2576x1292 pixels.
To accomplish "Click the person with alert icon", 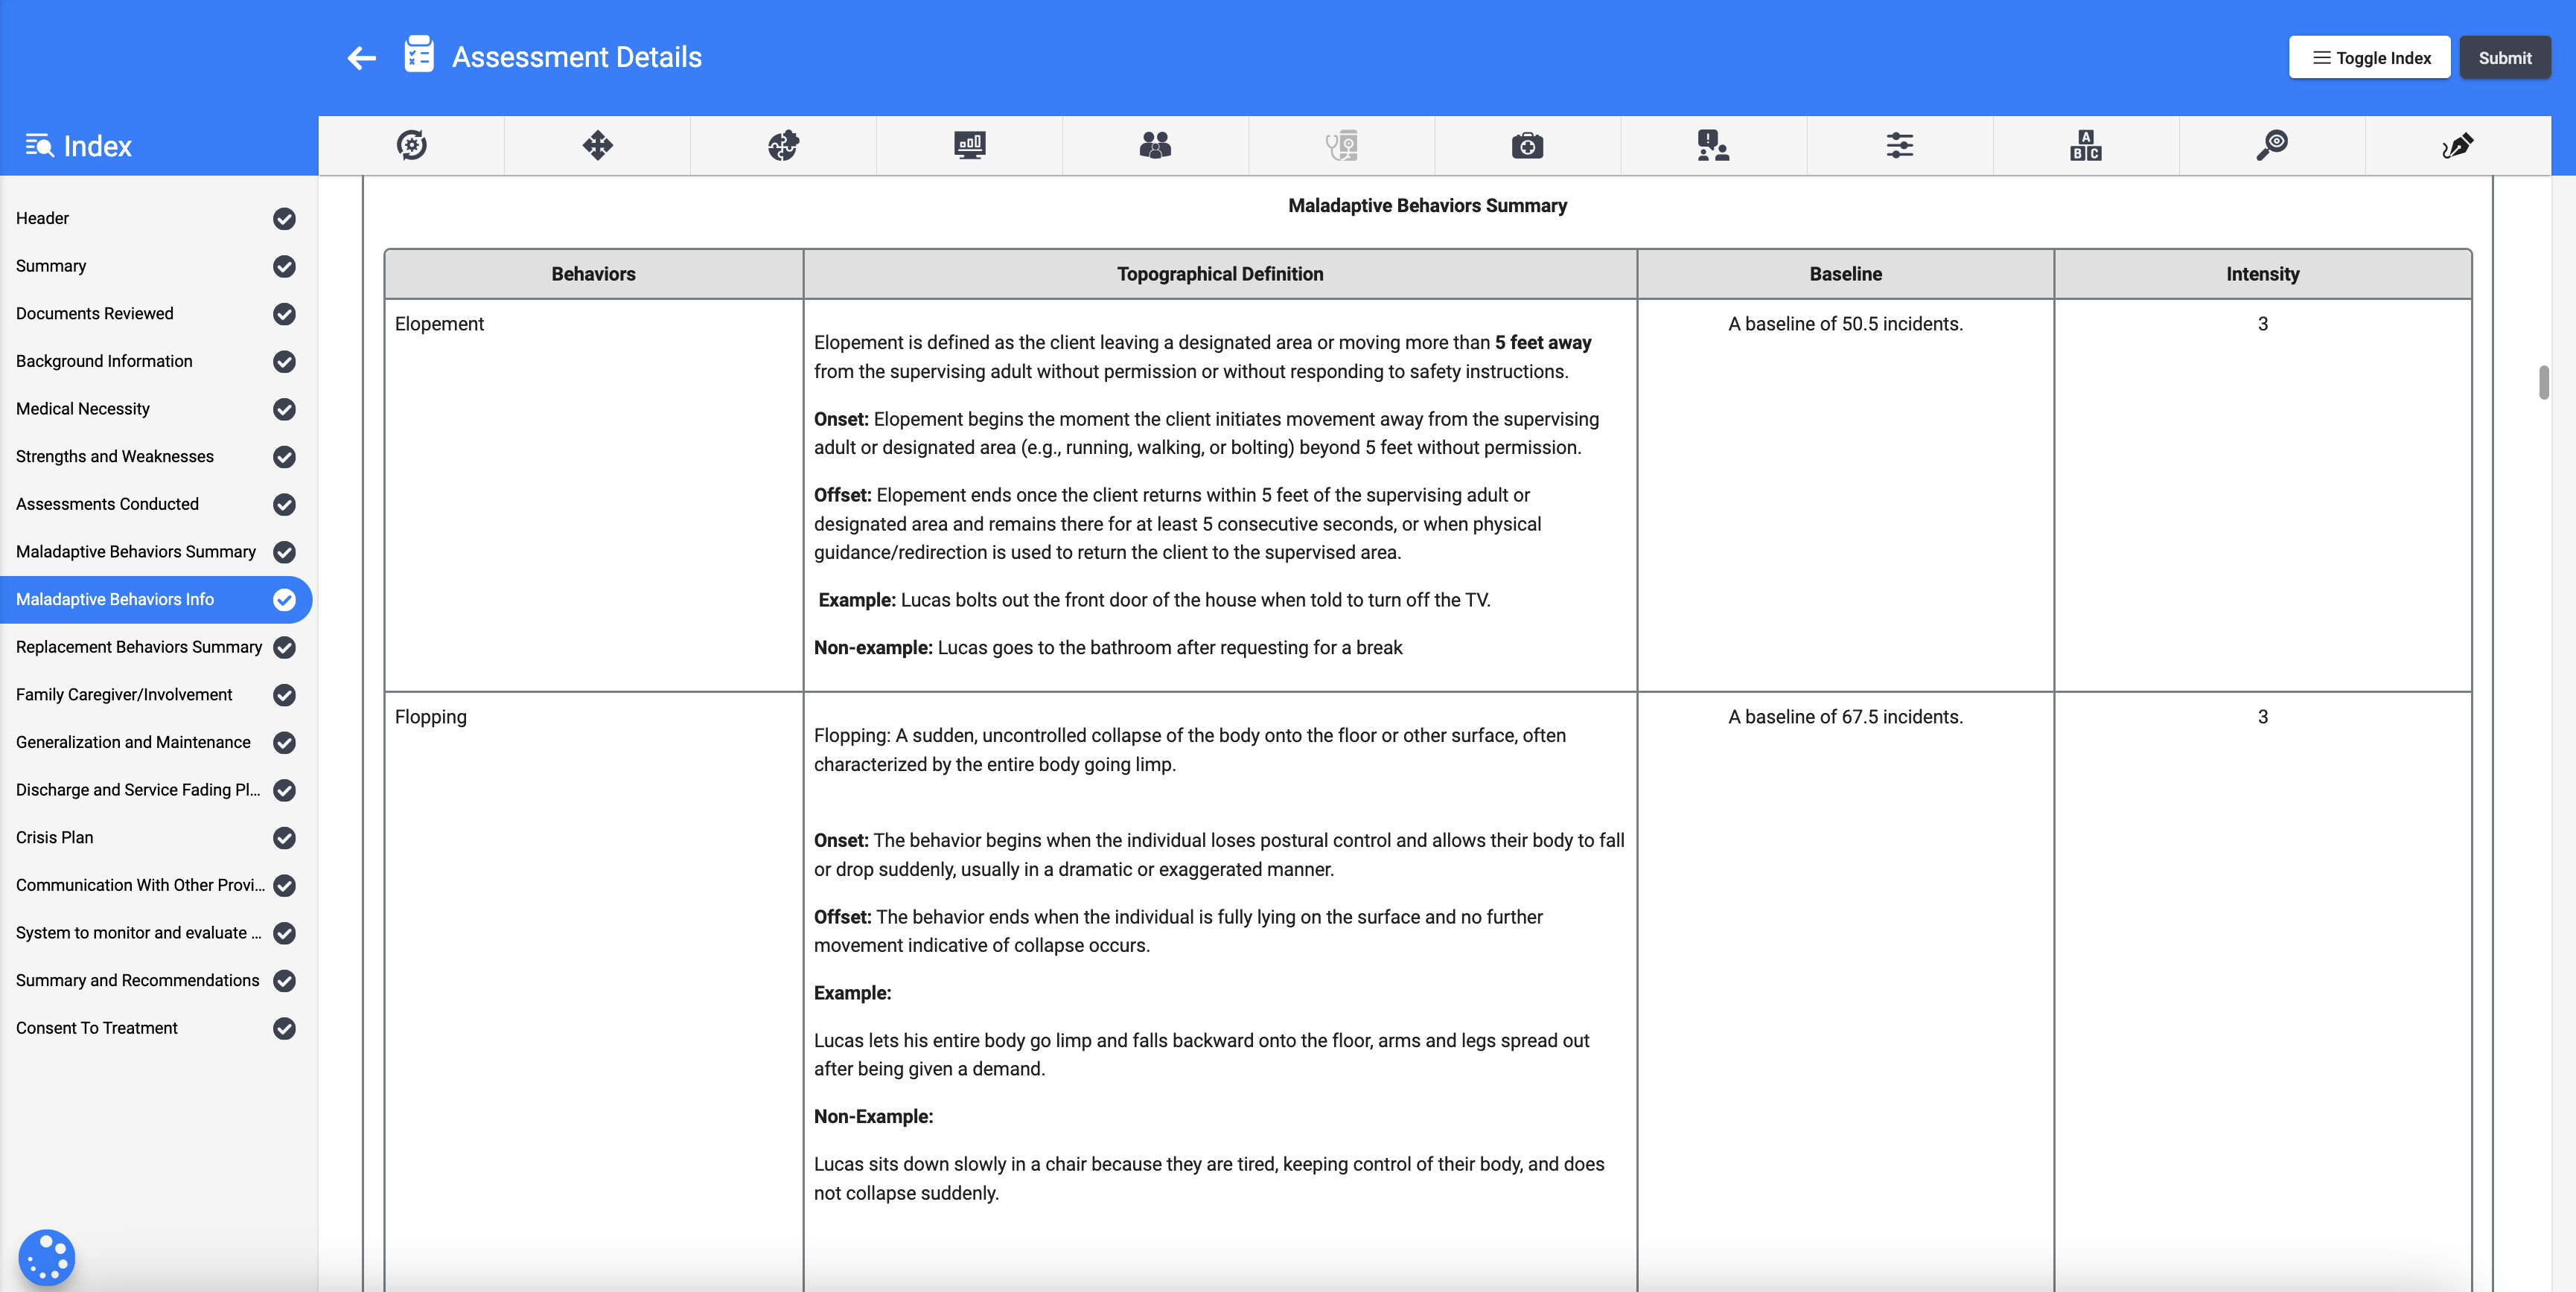I will point(1713,146).
